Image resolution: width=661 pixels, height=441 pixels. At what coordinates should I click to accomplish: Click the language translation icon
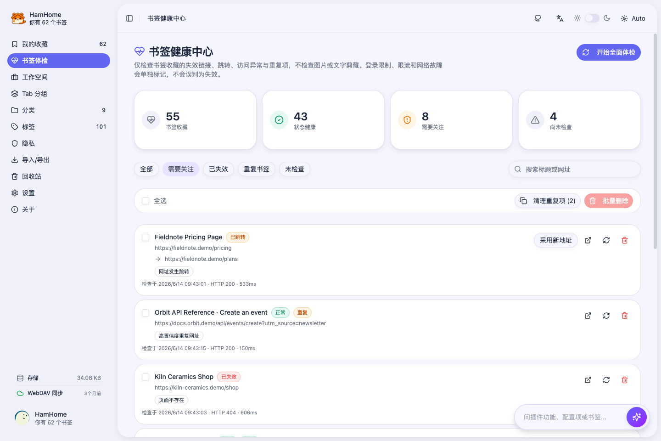pyautogui.click(x=560, y=18)
